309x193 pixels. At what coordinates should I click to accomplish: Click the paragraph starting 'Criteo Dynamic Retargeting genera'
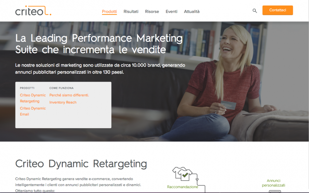click(78, 185)
